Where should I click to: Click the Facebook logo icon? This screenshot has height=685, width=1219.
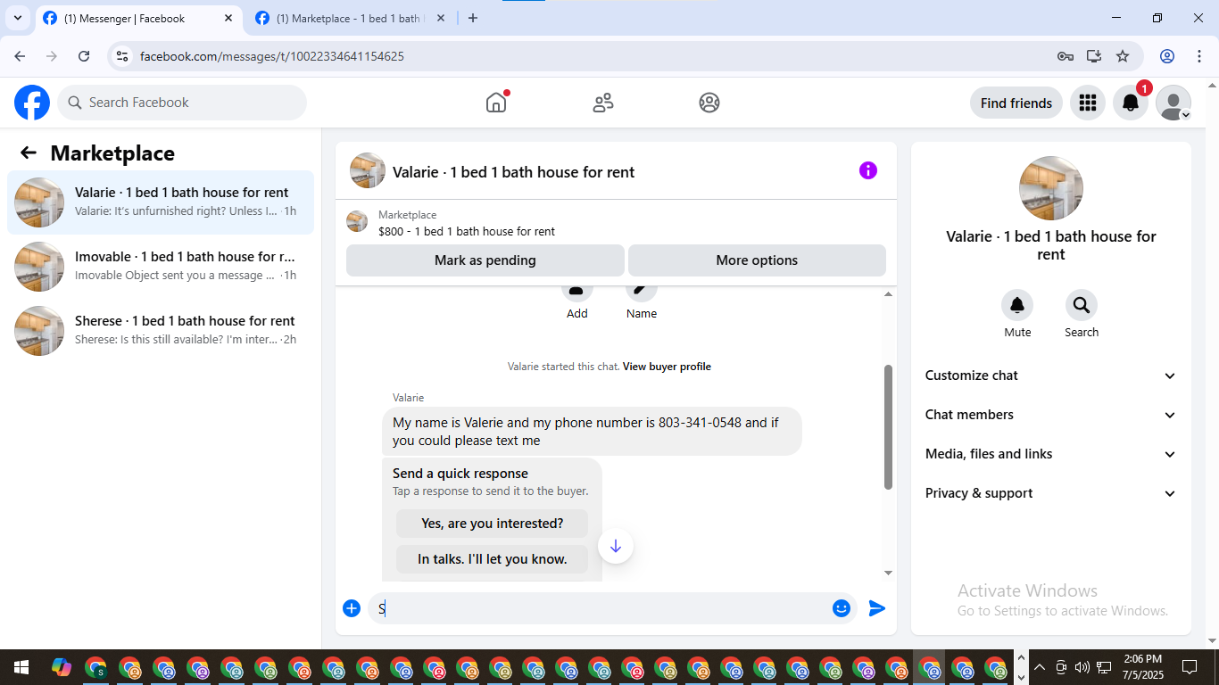tap(32, 103)
